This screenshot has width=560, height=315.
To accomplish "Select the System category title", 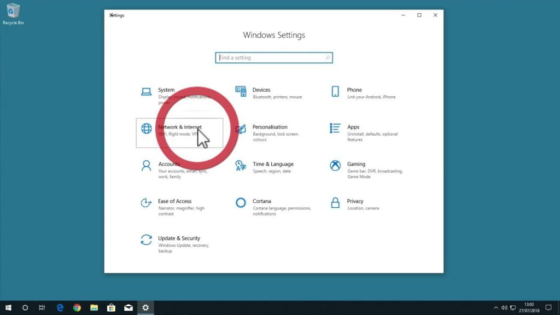I will (166, 90).
